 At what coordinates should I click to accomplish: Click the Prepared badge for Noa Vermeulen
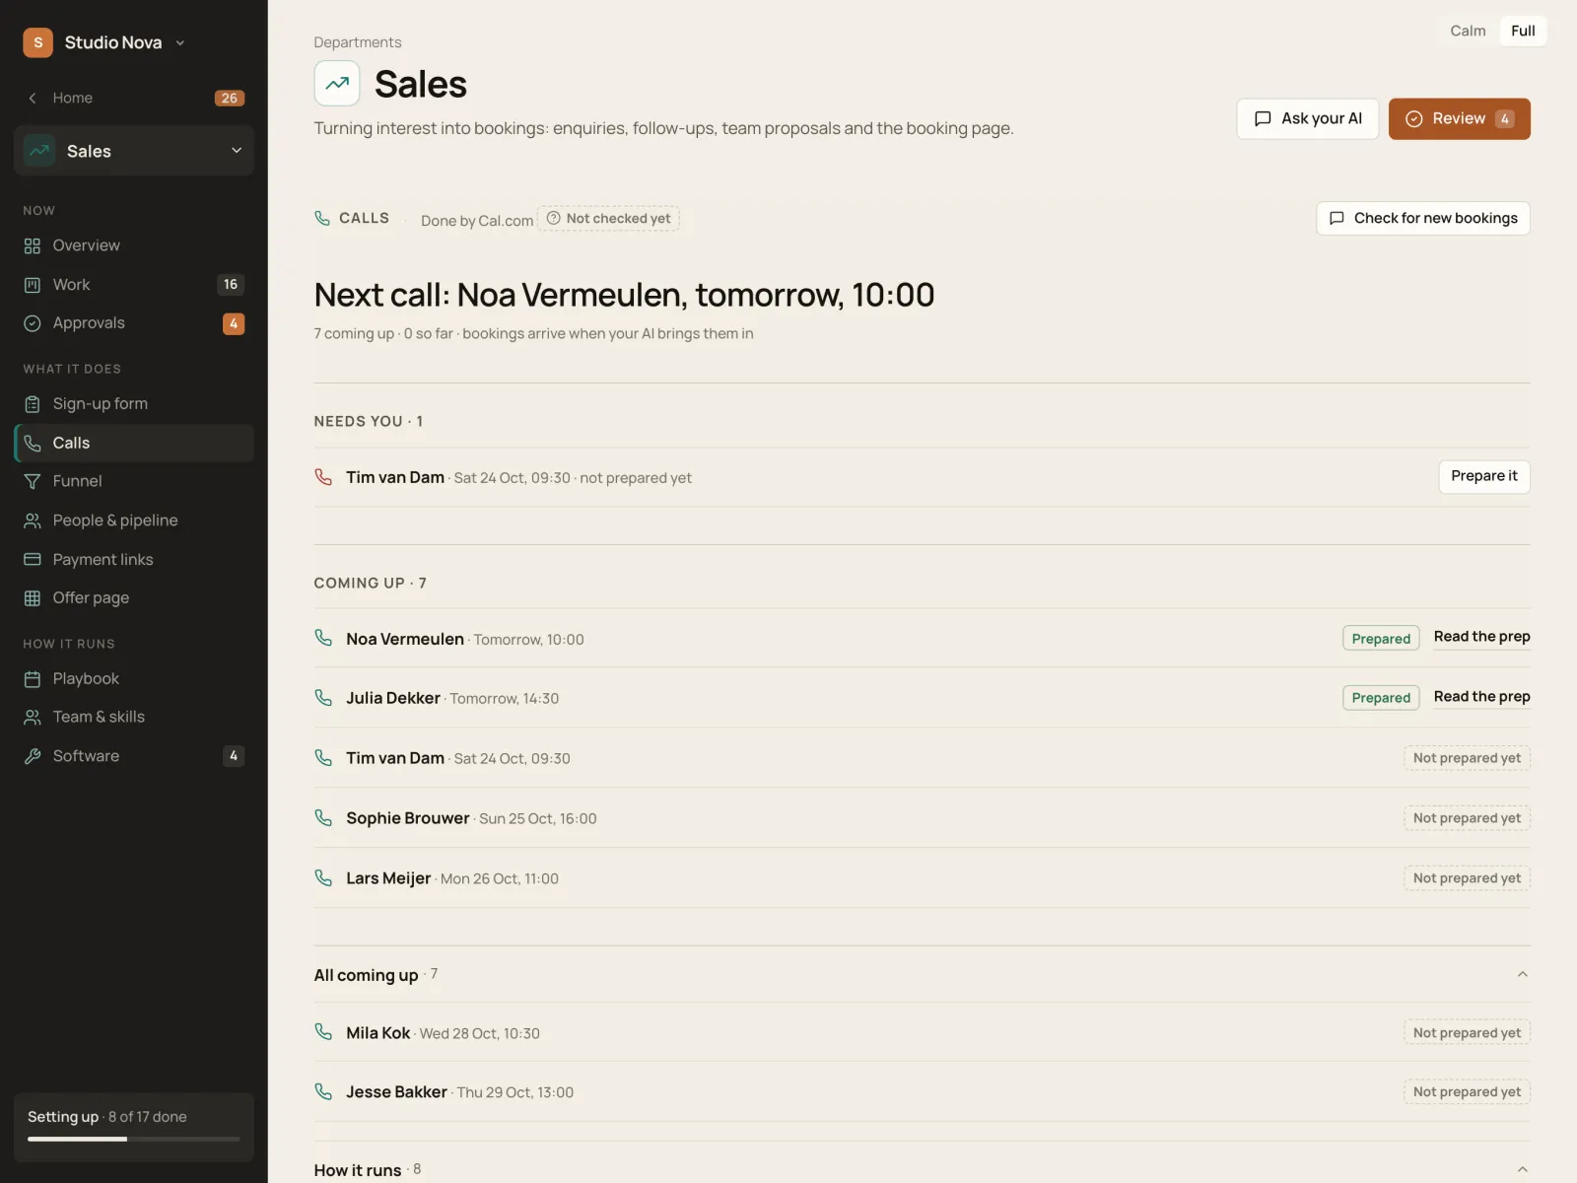1381,638
